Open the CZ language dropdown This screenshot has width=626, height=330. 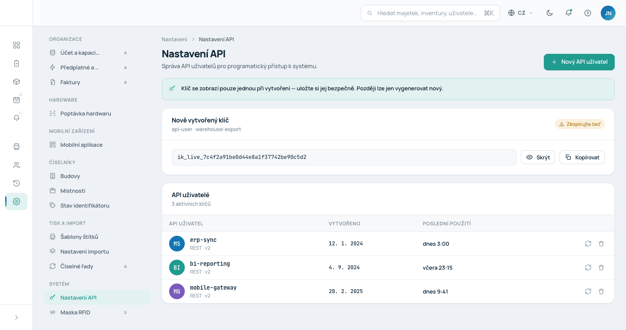[x=521, y=13]
